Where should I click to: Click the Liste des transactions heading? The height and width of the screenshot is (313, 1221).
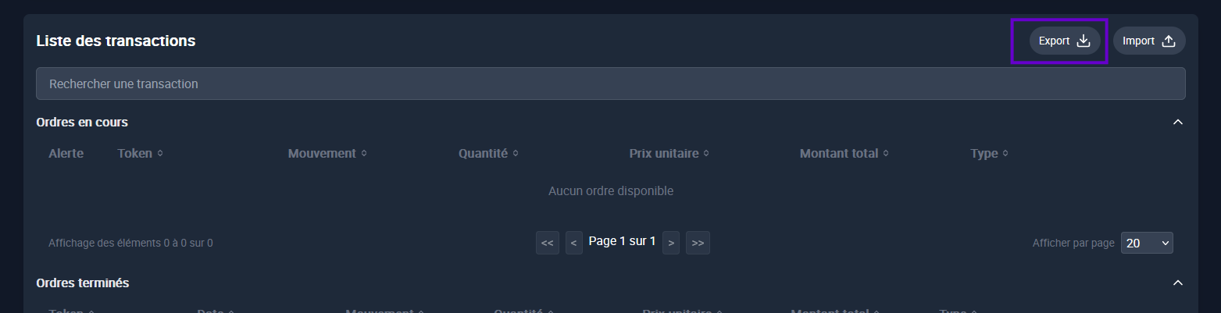[x=116, y=41]
